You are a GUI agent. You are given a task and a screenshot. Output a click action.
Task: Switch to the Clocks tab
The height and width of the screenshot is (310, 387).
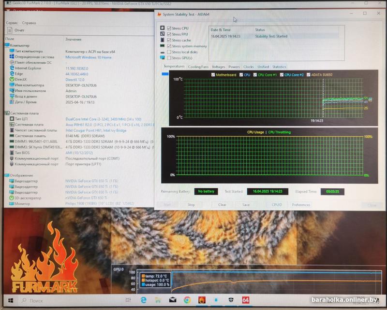point(248,67)
